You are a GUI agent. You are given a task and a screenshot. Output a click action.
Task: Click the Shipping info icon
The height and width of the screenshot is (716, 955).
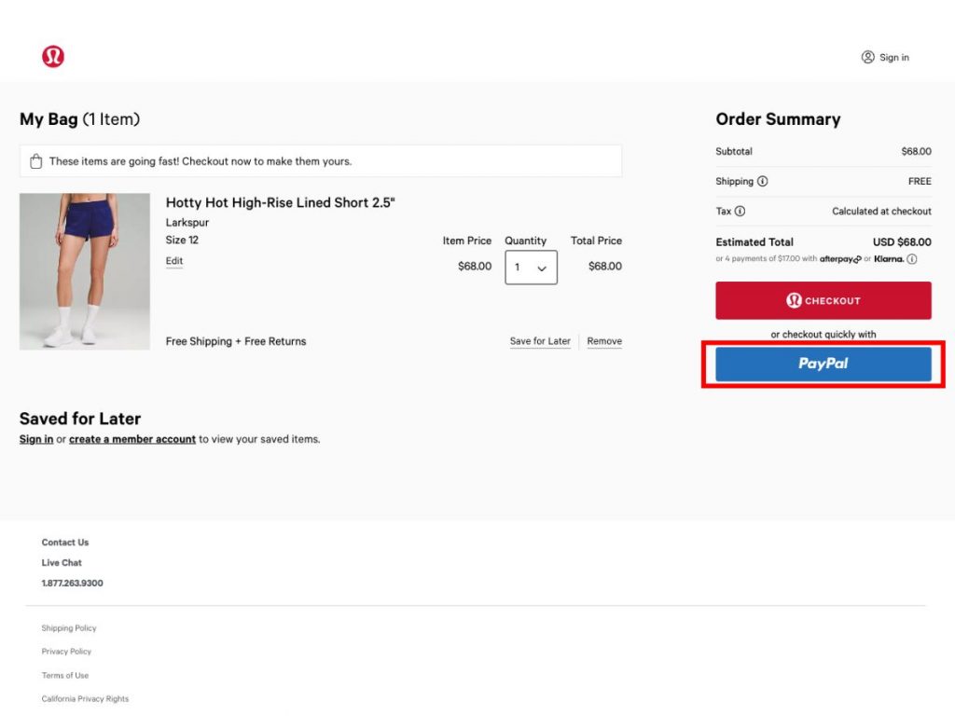762,182
